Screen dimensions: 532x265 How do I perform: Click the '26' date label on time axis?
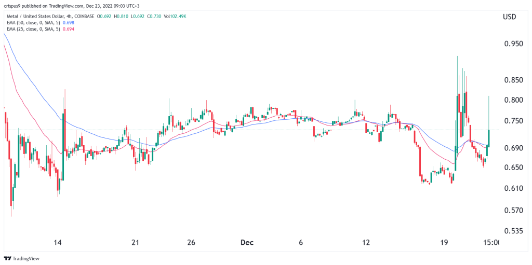[x=191, y=243]
